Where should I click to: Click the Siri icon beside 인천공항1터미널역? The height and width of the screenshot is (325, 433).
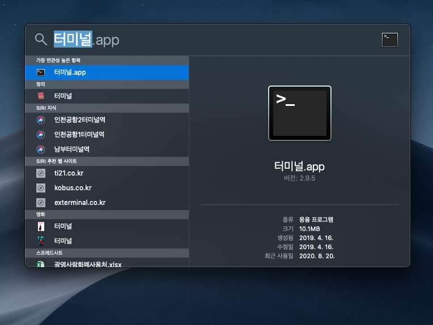click(x=41, y=134)
